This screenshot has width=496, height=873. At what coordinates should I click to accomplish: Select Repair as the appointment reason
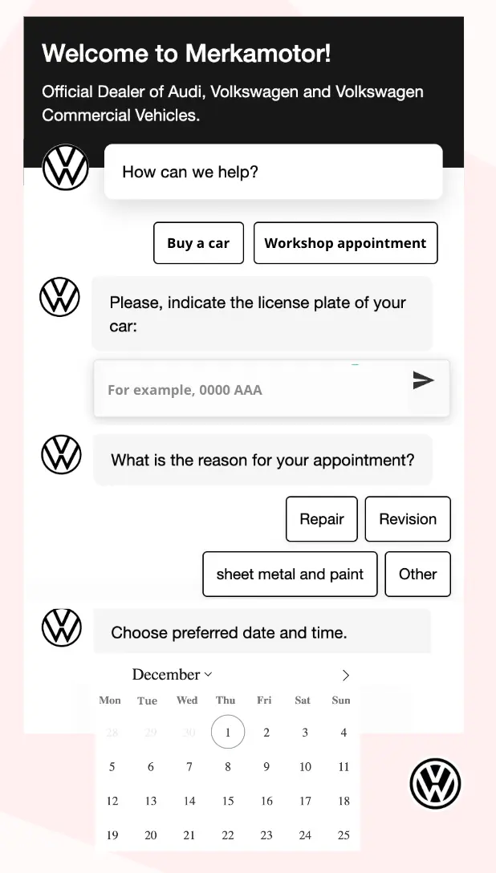[x=321, y=518]
